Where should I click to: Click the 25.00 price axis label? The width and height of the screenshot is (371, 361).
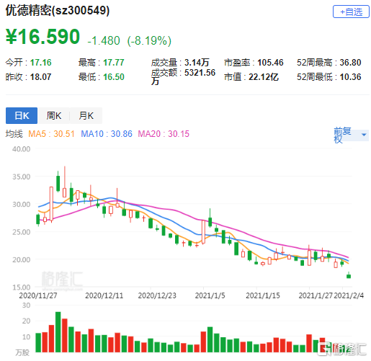click(x=22, y=232)
